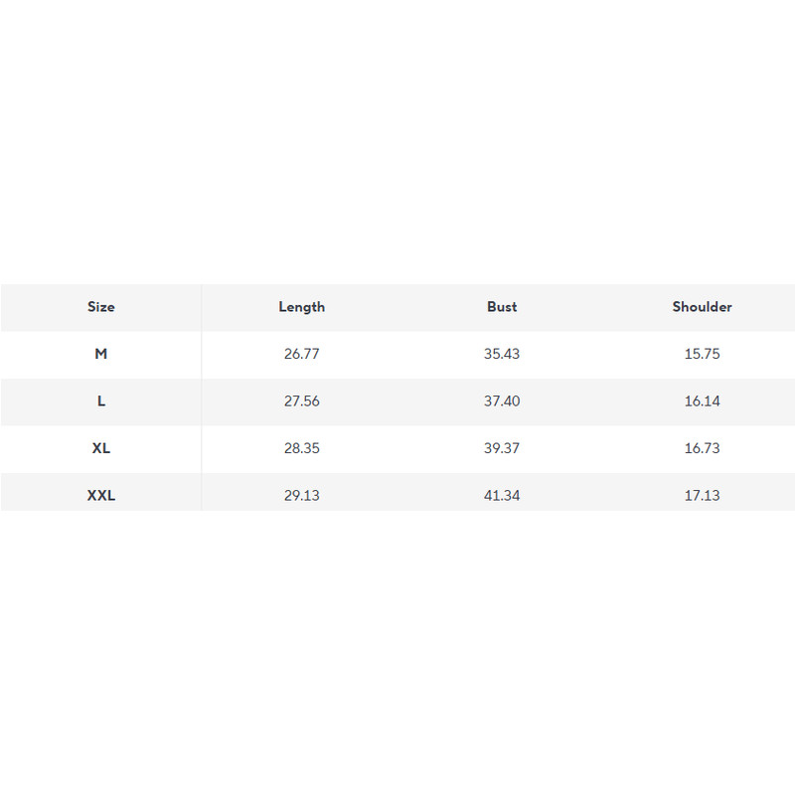Click bust value 37.40
795x795 pixels.
coord(502,401)
